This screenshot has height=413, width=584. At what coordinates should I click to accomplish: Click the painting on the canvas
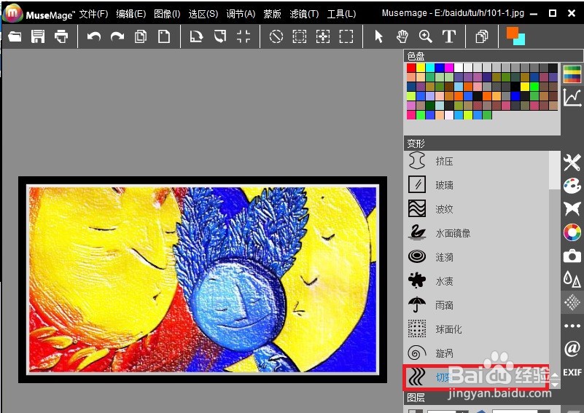(203, 280)
